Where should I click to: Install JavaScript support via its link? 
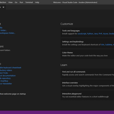click(x=82, y=34)
